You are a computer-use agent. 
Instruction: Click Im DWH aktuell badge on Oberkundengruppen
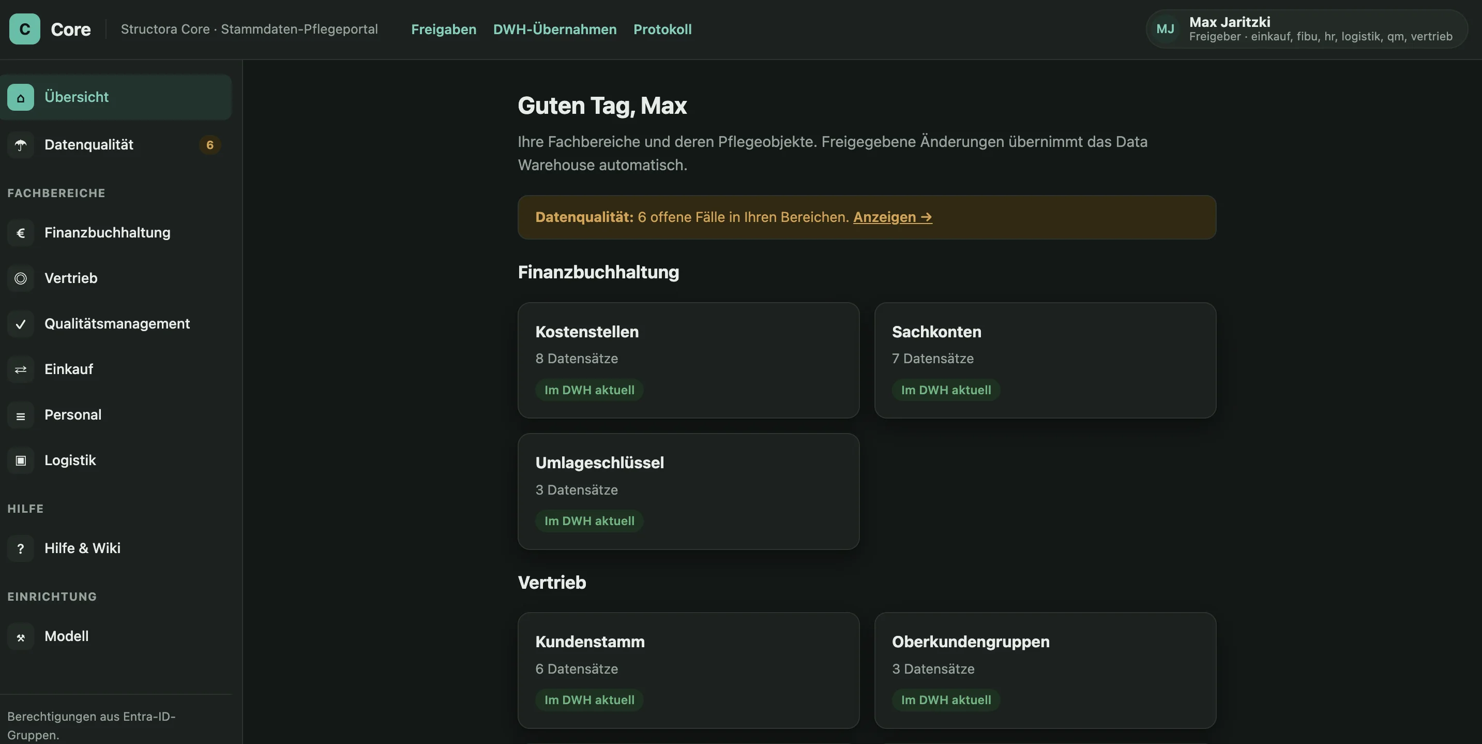(946, 700)
